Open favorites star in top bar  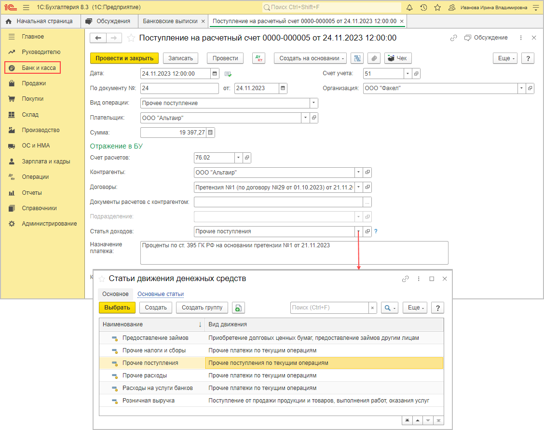pyautogui.click(x=437, y=7)
